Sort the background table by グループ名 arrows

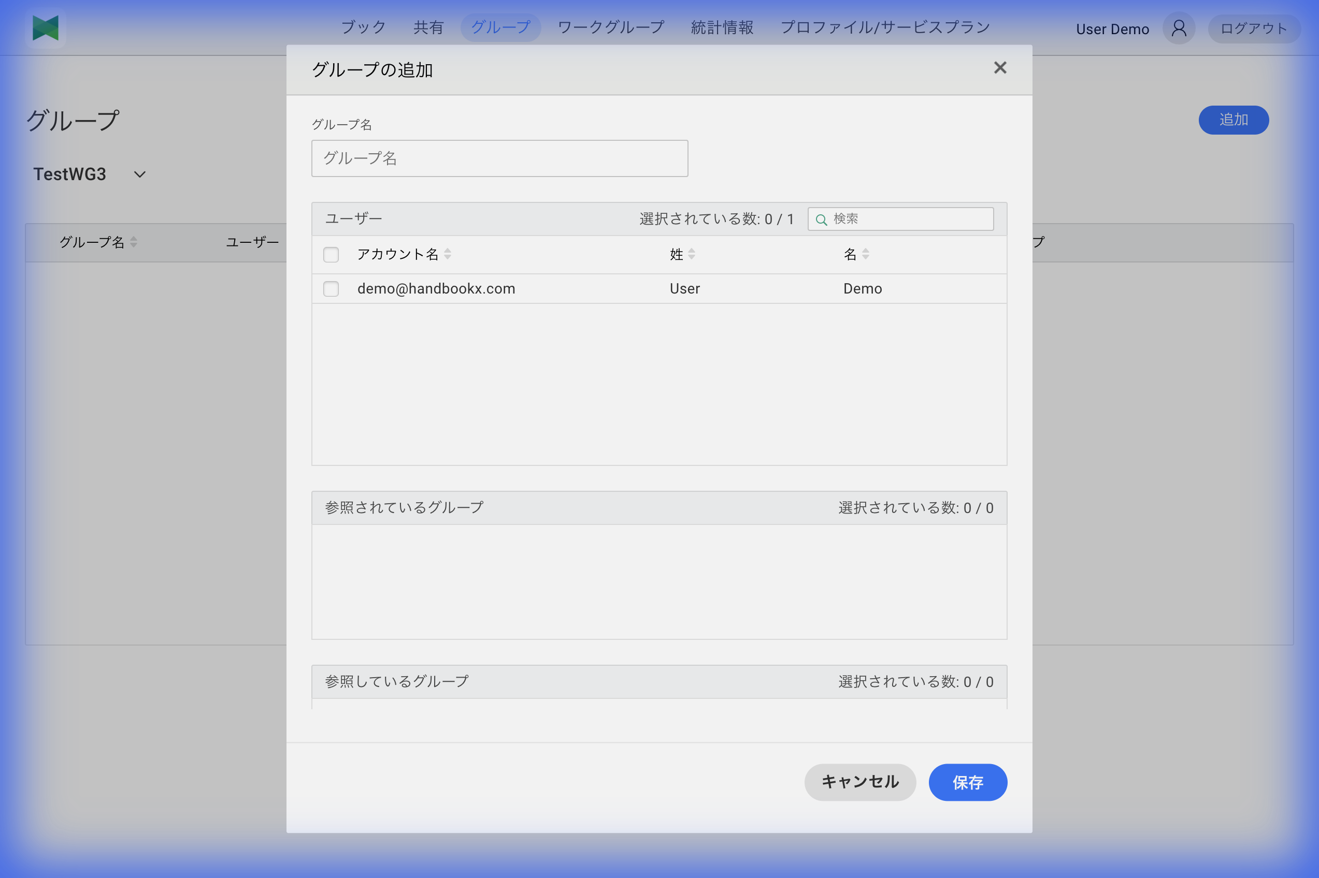coord(133,242)
